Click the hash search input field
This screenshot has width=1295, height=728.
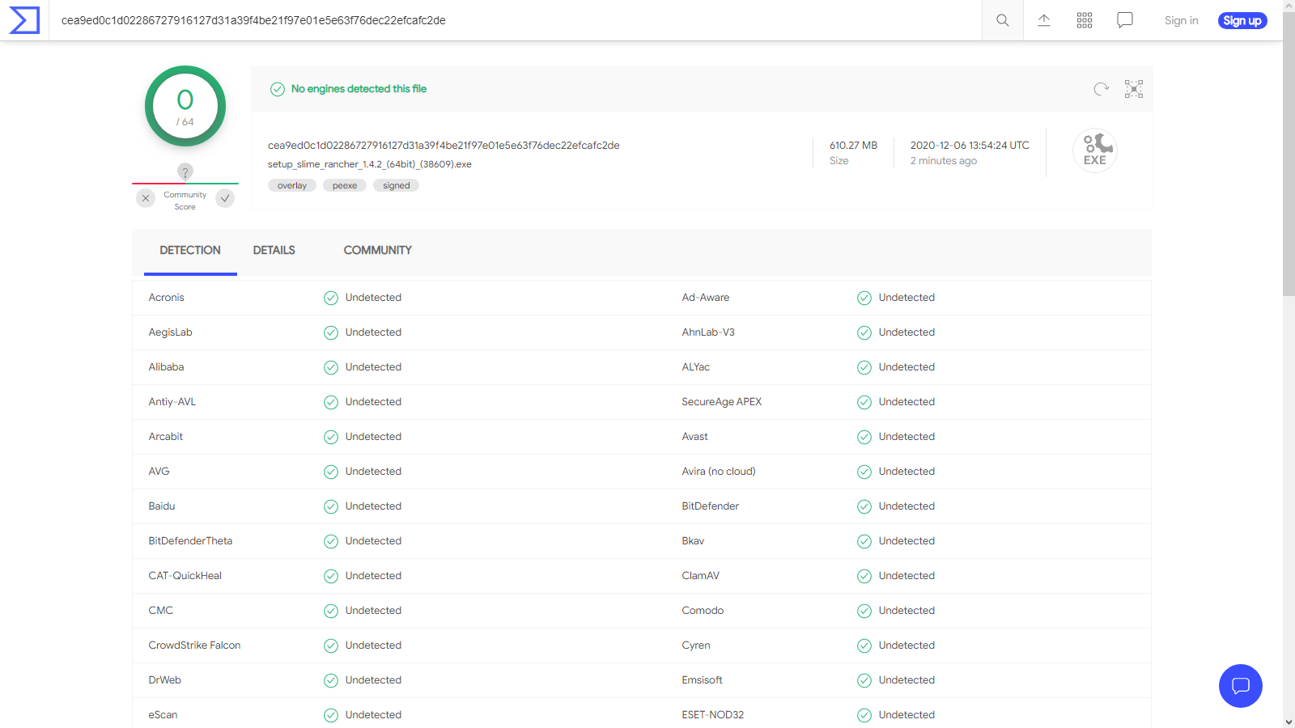[x=518, y=20]
